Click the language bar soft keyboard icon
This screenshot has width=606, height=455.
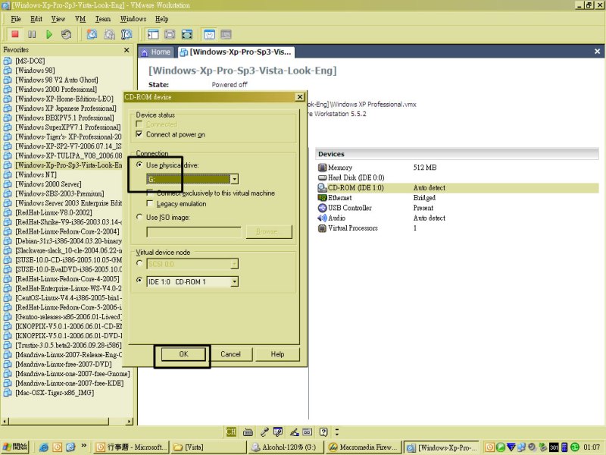click(x=248, y=431)
